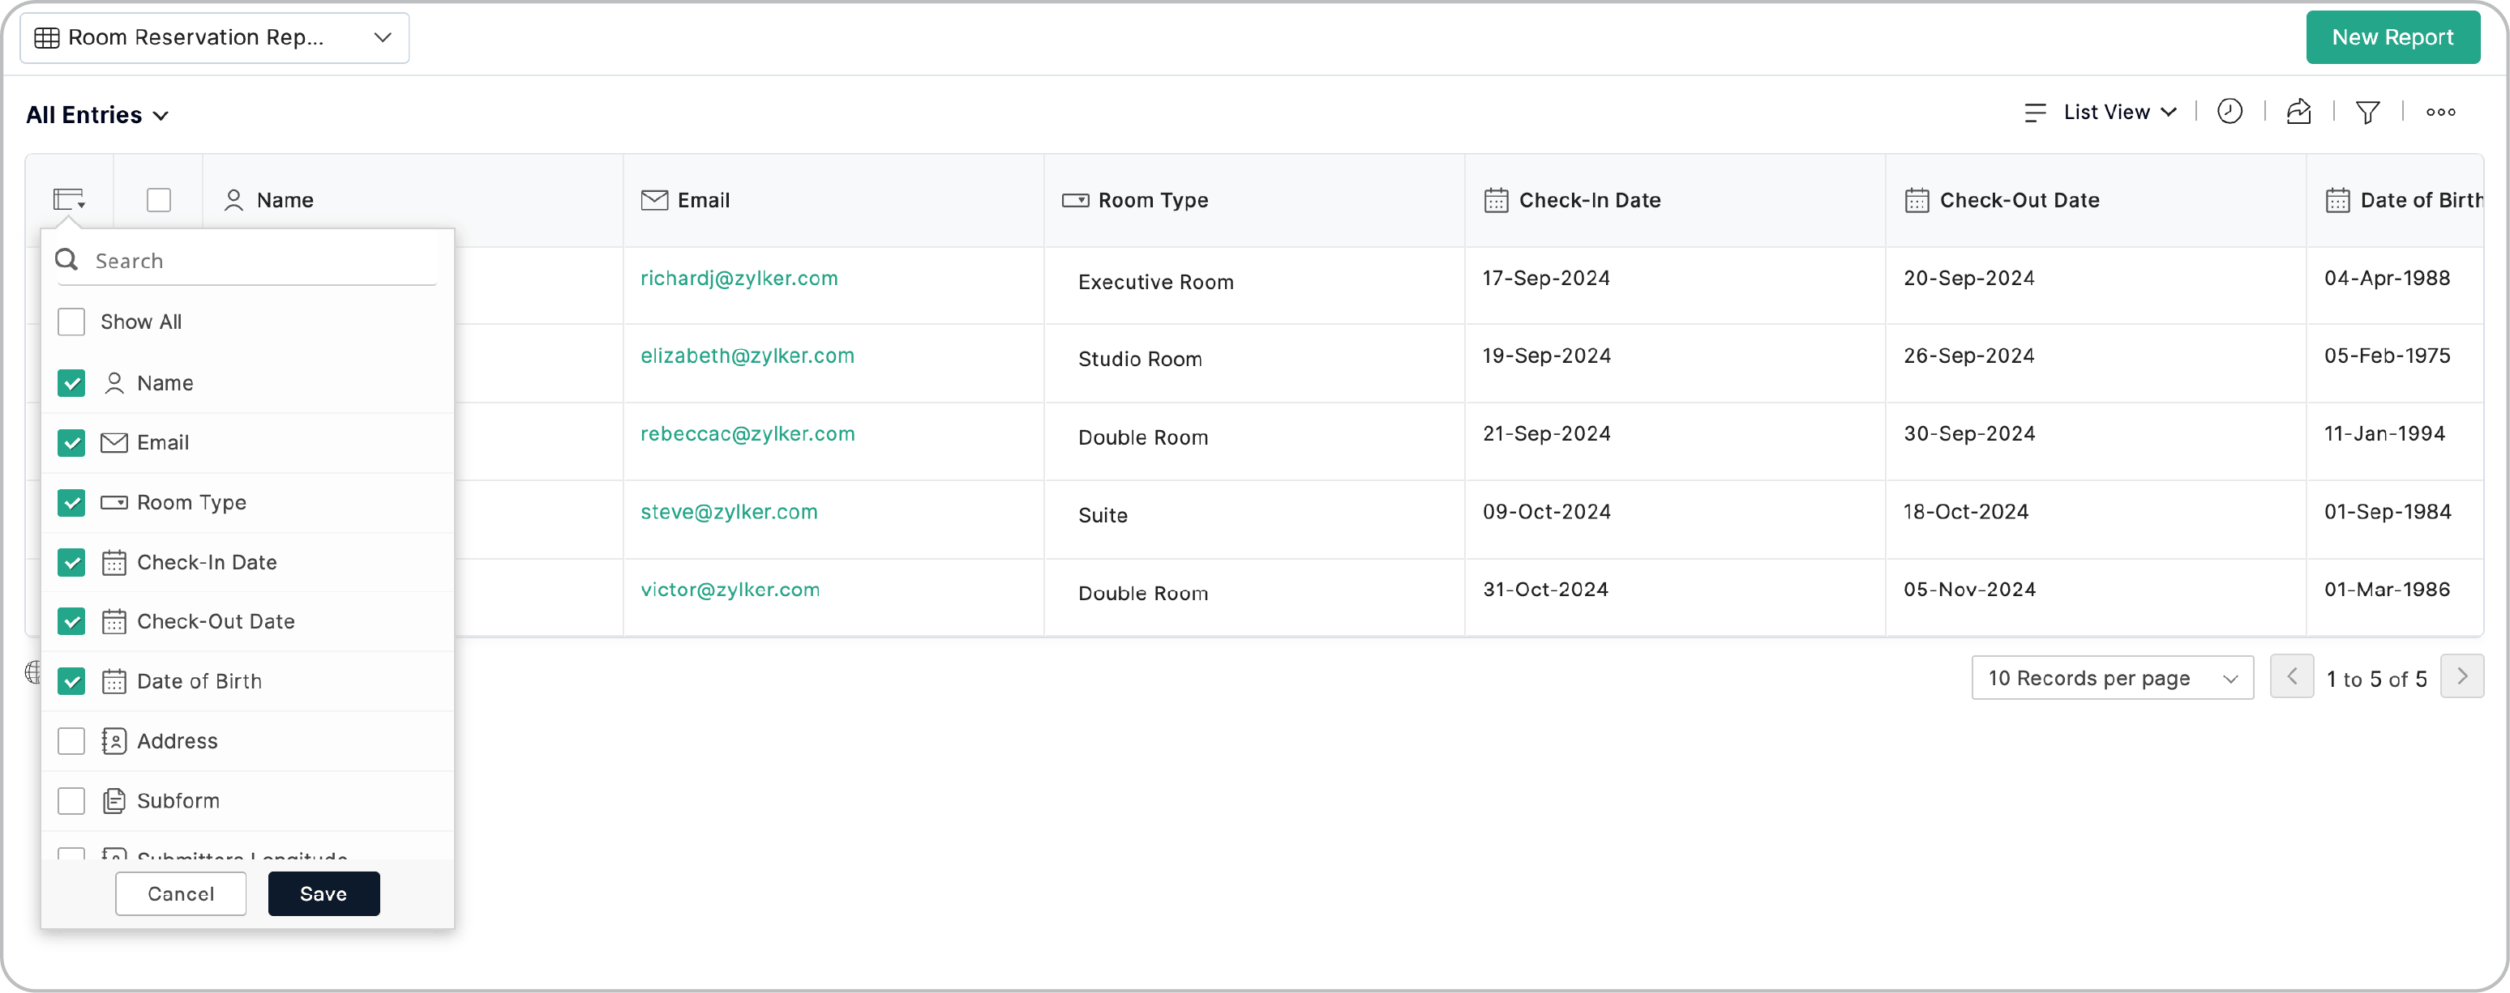Open the history clock icon

click(2229, 112)
